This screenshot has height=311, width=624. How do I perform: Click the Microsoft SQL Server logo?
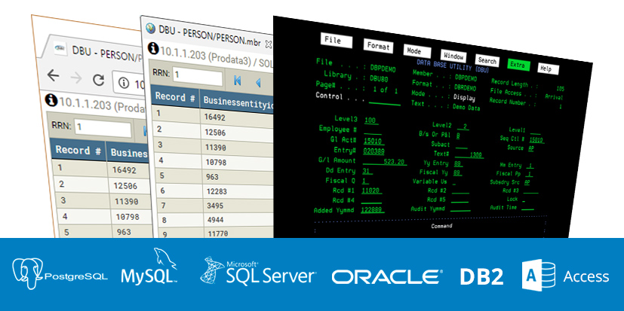click(259, 271)
